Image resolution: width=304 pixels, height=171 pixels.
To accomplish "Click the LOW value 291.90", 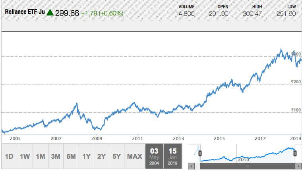I will pyautogui.click(x=286, y=14).
